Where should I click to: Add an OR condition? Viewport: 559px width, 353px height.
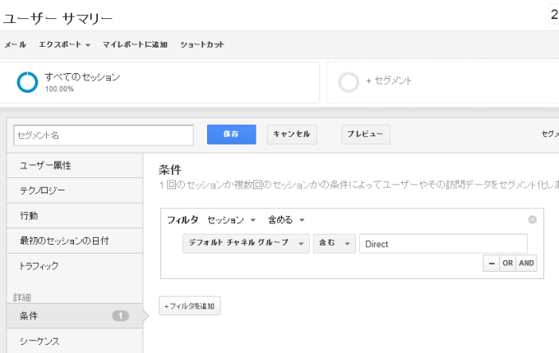click(x=507, y=264)
